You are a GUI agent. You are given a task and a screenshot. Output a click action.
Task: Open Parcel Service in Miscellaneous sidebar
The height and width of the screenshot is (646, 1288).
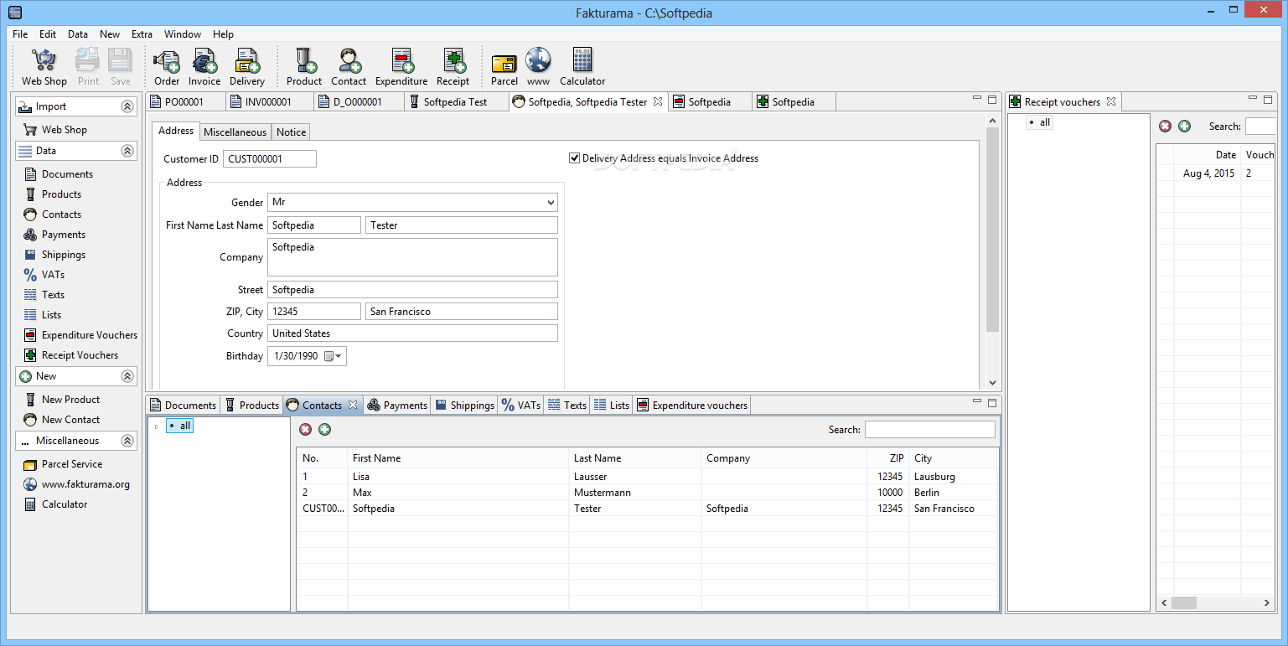pyautogui.click(x=63, y=464)
